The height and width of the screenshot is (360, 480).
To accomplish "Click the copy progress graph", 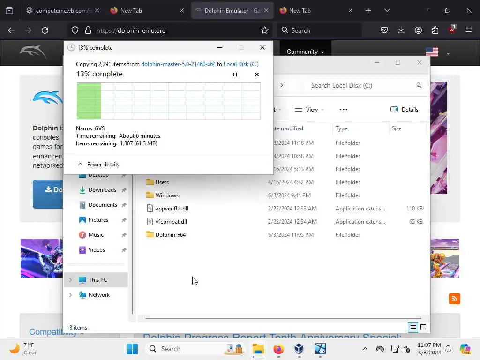I will tap(168, 101).
